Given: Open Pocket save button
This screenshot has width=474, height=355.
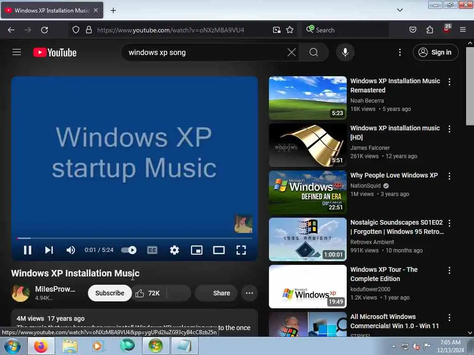Looking at the screenshot, I should [x=412, y=30].
